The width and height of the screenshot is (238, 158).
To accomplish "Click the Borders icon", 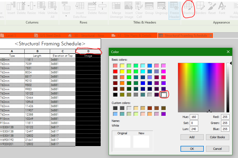I will 201,6.
